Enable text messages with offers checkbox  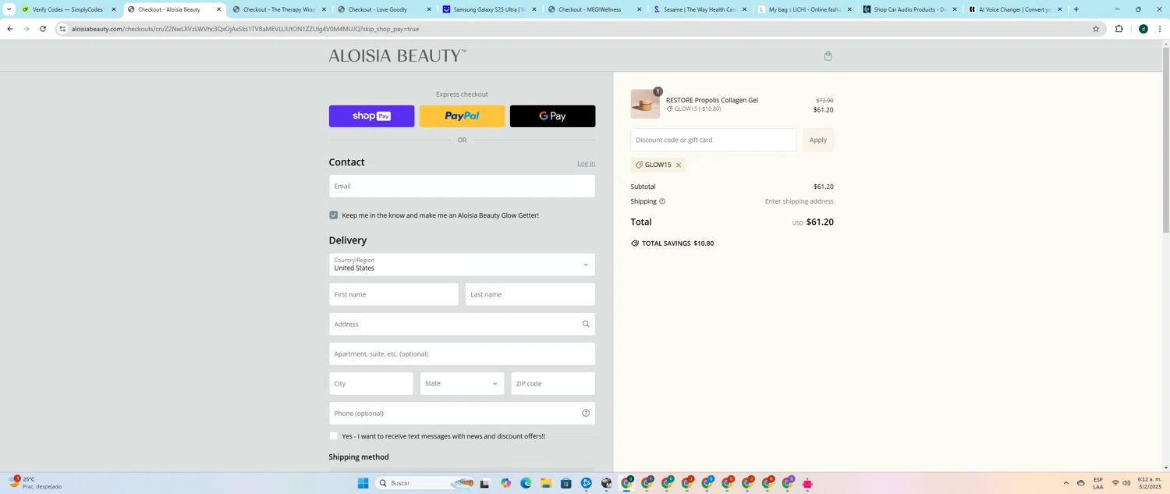[x=333, y=436]
